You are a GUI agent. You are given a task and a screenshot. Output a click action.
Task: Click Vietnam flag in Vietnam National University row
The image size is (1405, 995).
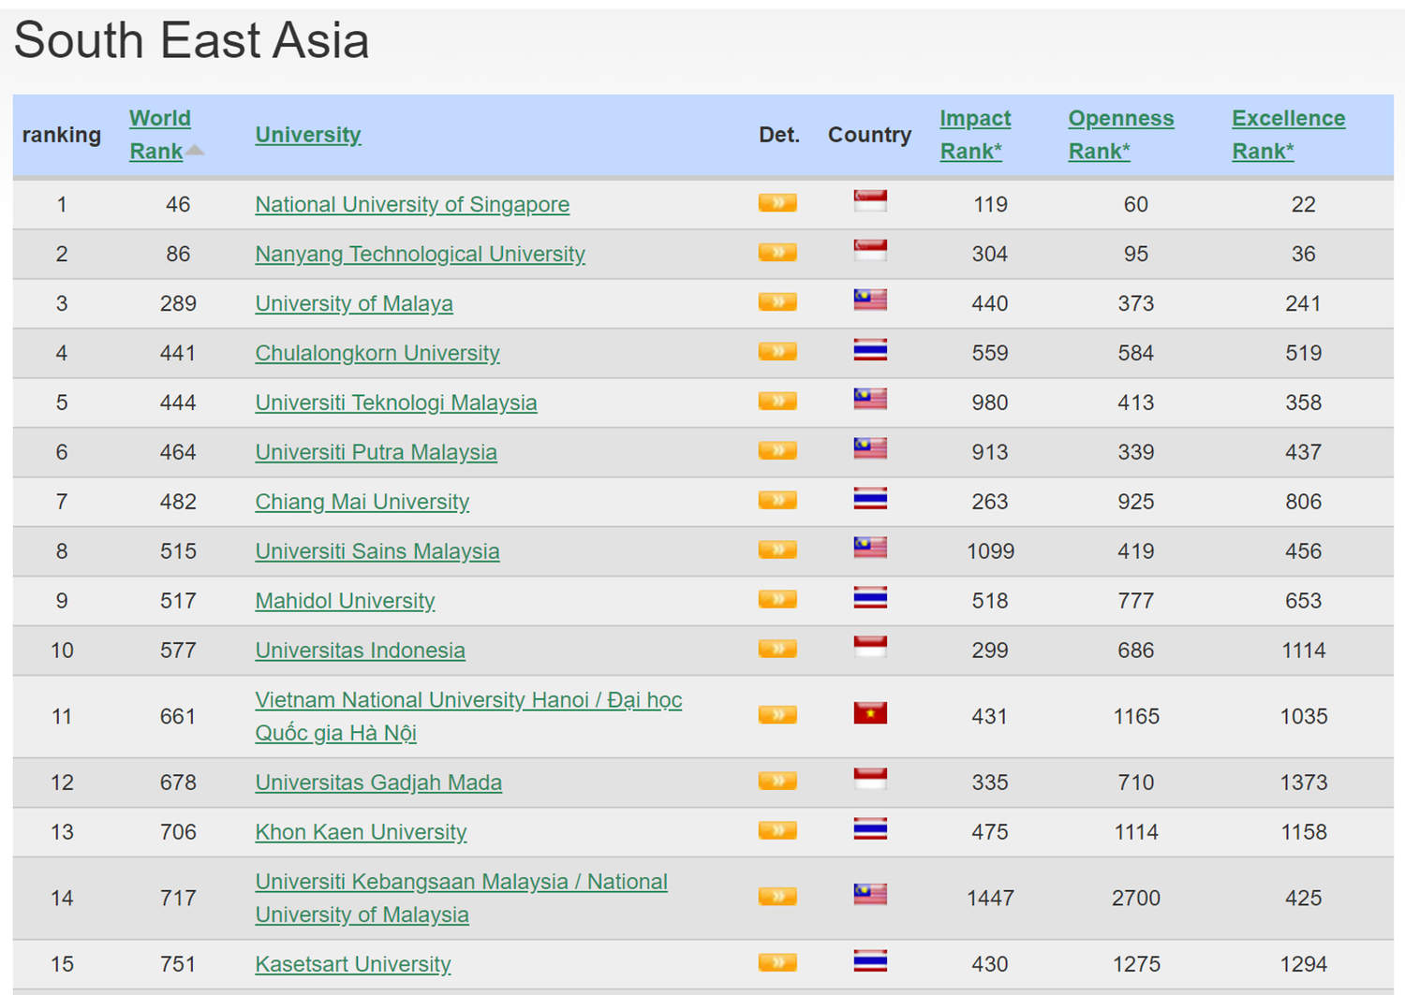coord(870,713)
